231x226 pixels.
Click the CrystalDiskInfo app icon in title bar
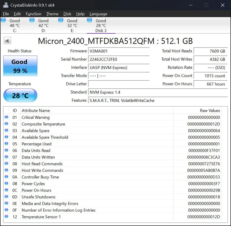pos(6,5)
